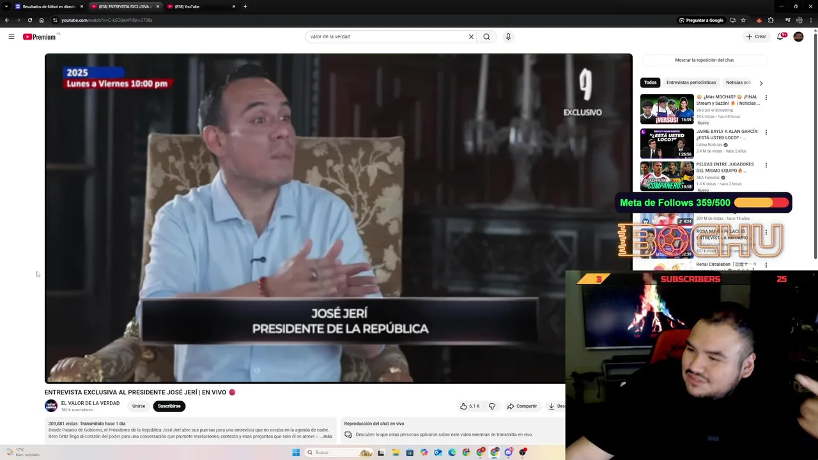
Task: Click the Unirse membership button
Action: pos(139,406)
